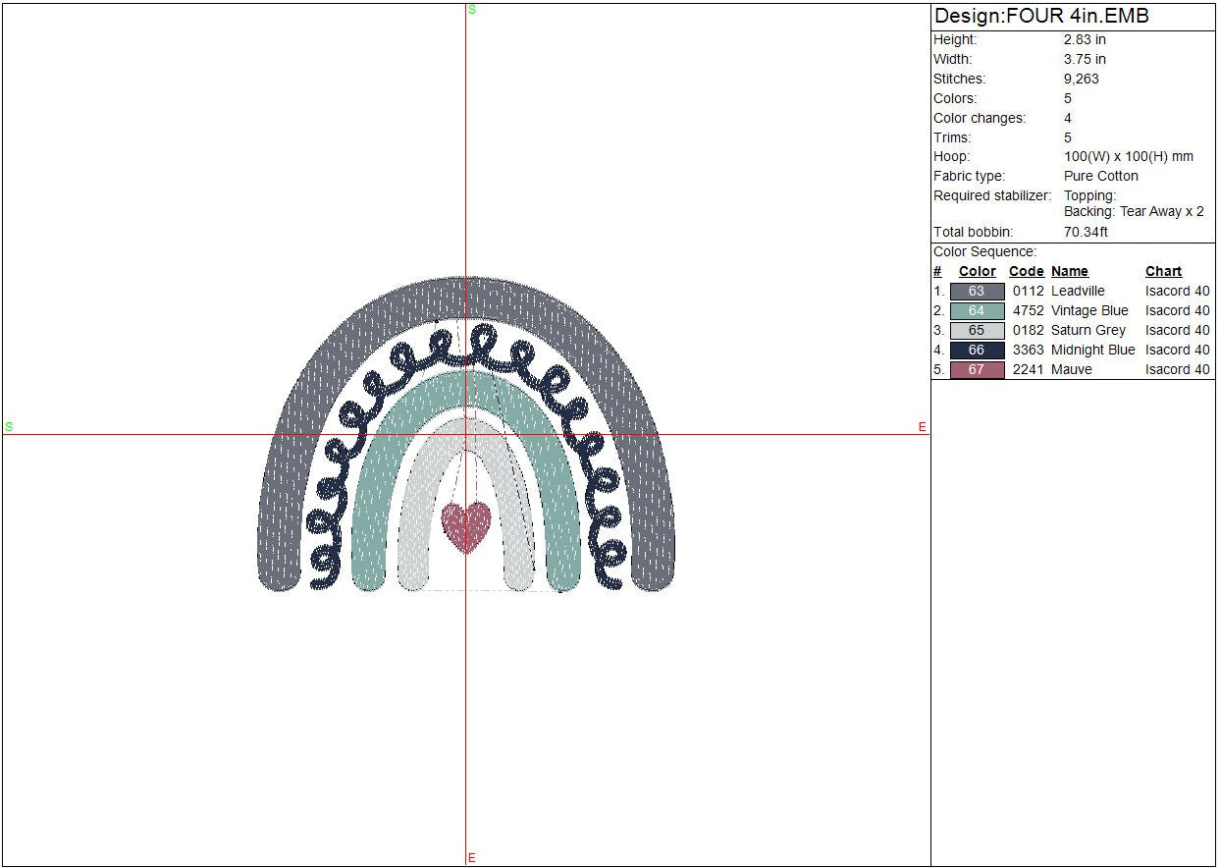Viewport: 1220px width, 868px height.
Task: Click the Stitches value 9,263
Action: pyautogui.click(x=1081, y=80)
